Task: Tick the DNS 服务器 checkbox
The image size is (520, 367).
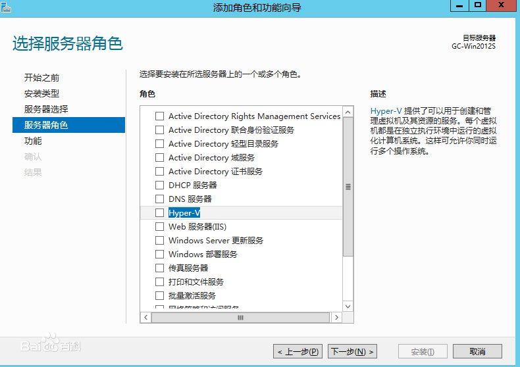Action: tap(159, 199)
